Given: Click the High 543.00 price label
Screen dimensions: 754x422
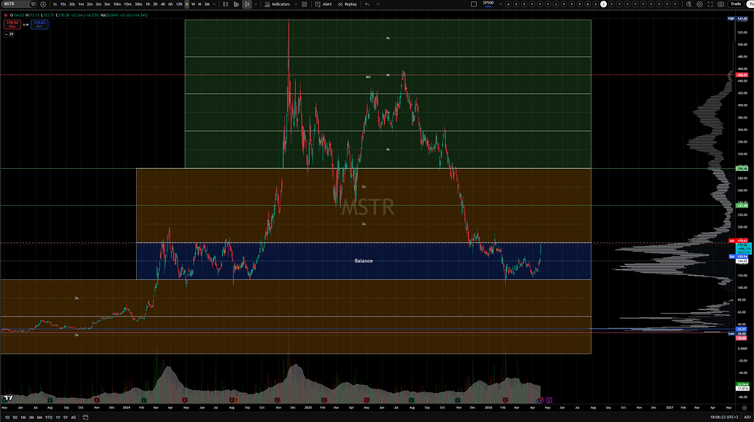Looking at the screenshot, I should click(738, 18).
